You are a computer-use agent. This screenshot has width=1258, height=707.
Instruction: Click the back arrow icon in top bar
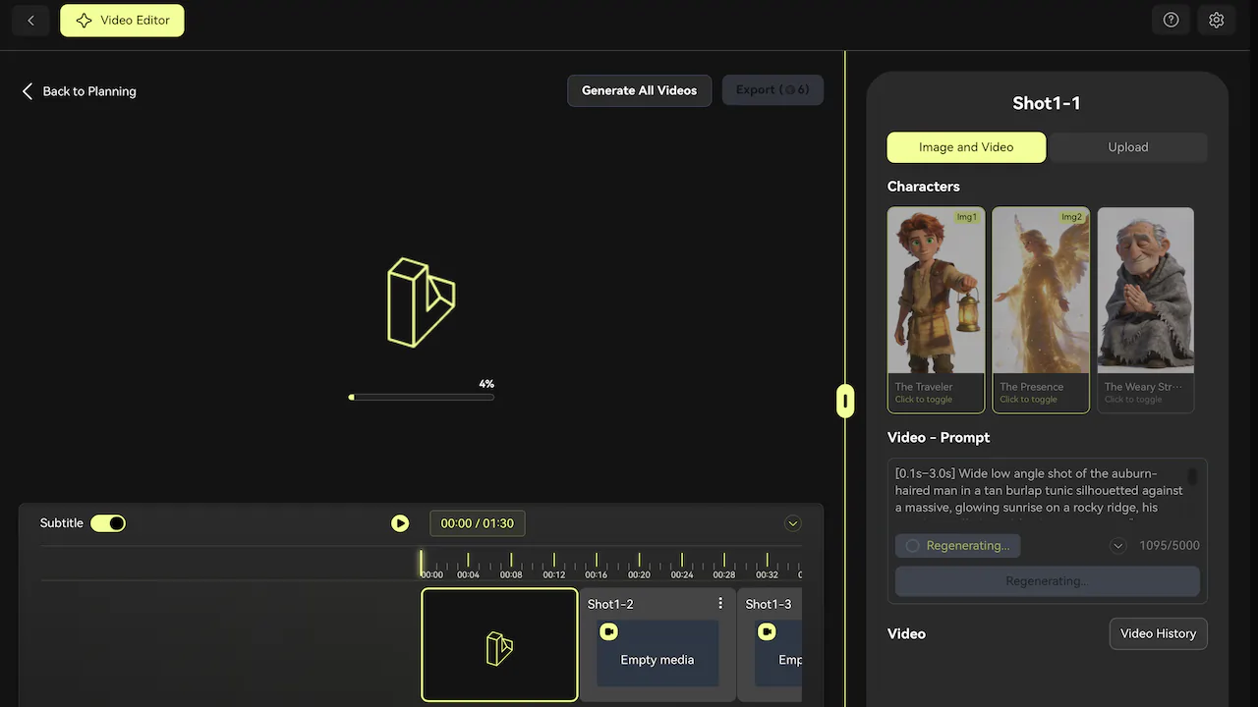(30, 21)
